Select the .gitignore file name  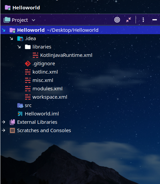pos(44,64)
